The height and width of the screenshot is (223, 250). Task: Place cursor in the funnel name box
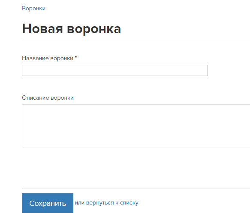tap(115, 70)
